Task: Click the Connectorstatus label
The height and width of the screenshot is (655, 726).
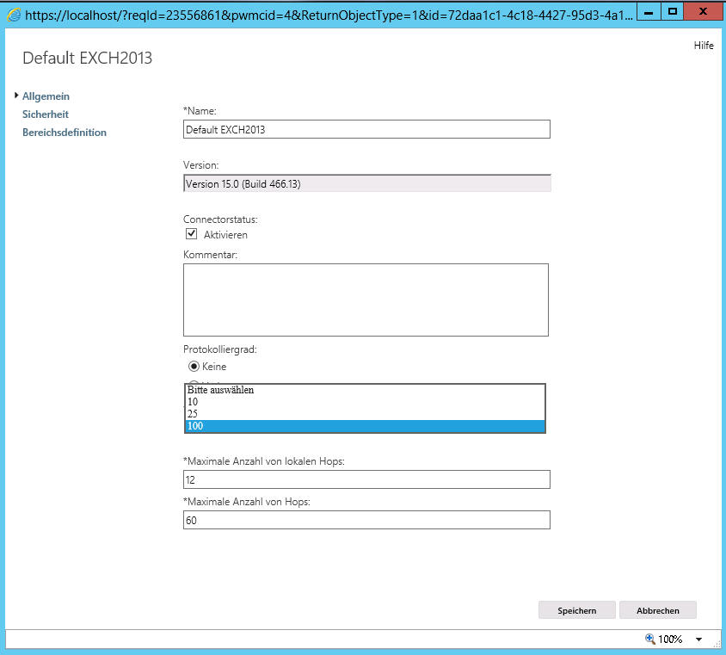Action: 220,219
